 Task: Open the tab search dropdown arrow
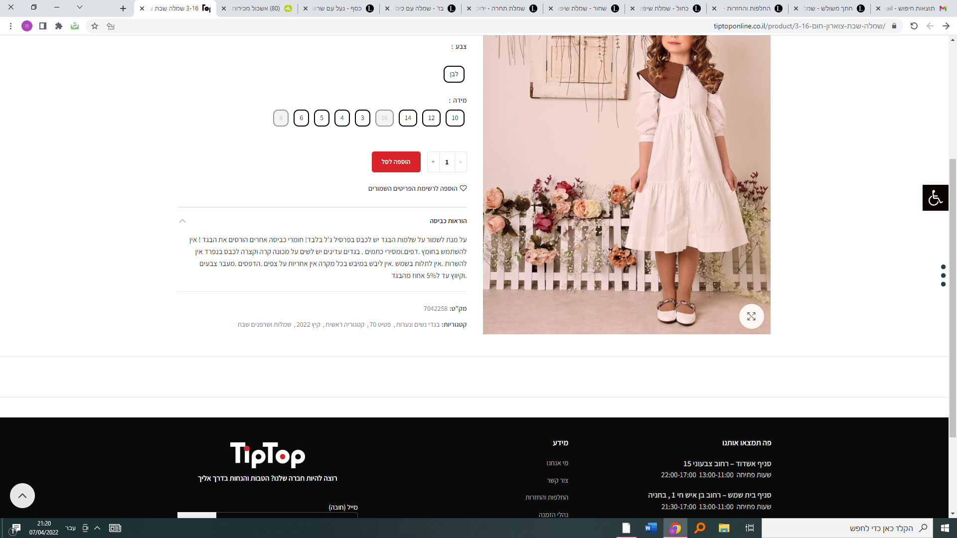pos(79,7)
